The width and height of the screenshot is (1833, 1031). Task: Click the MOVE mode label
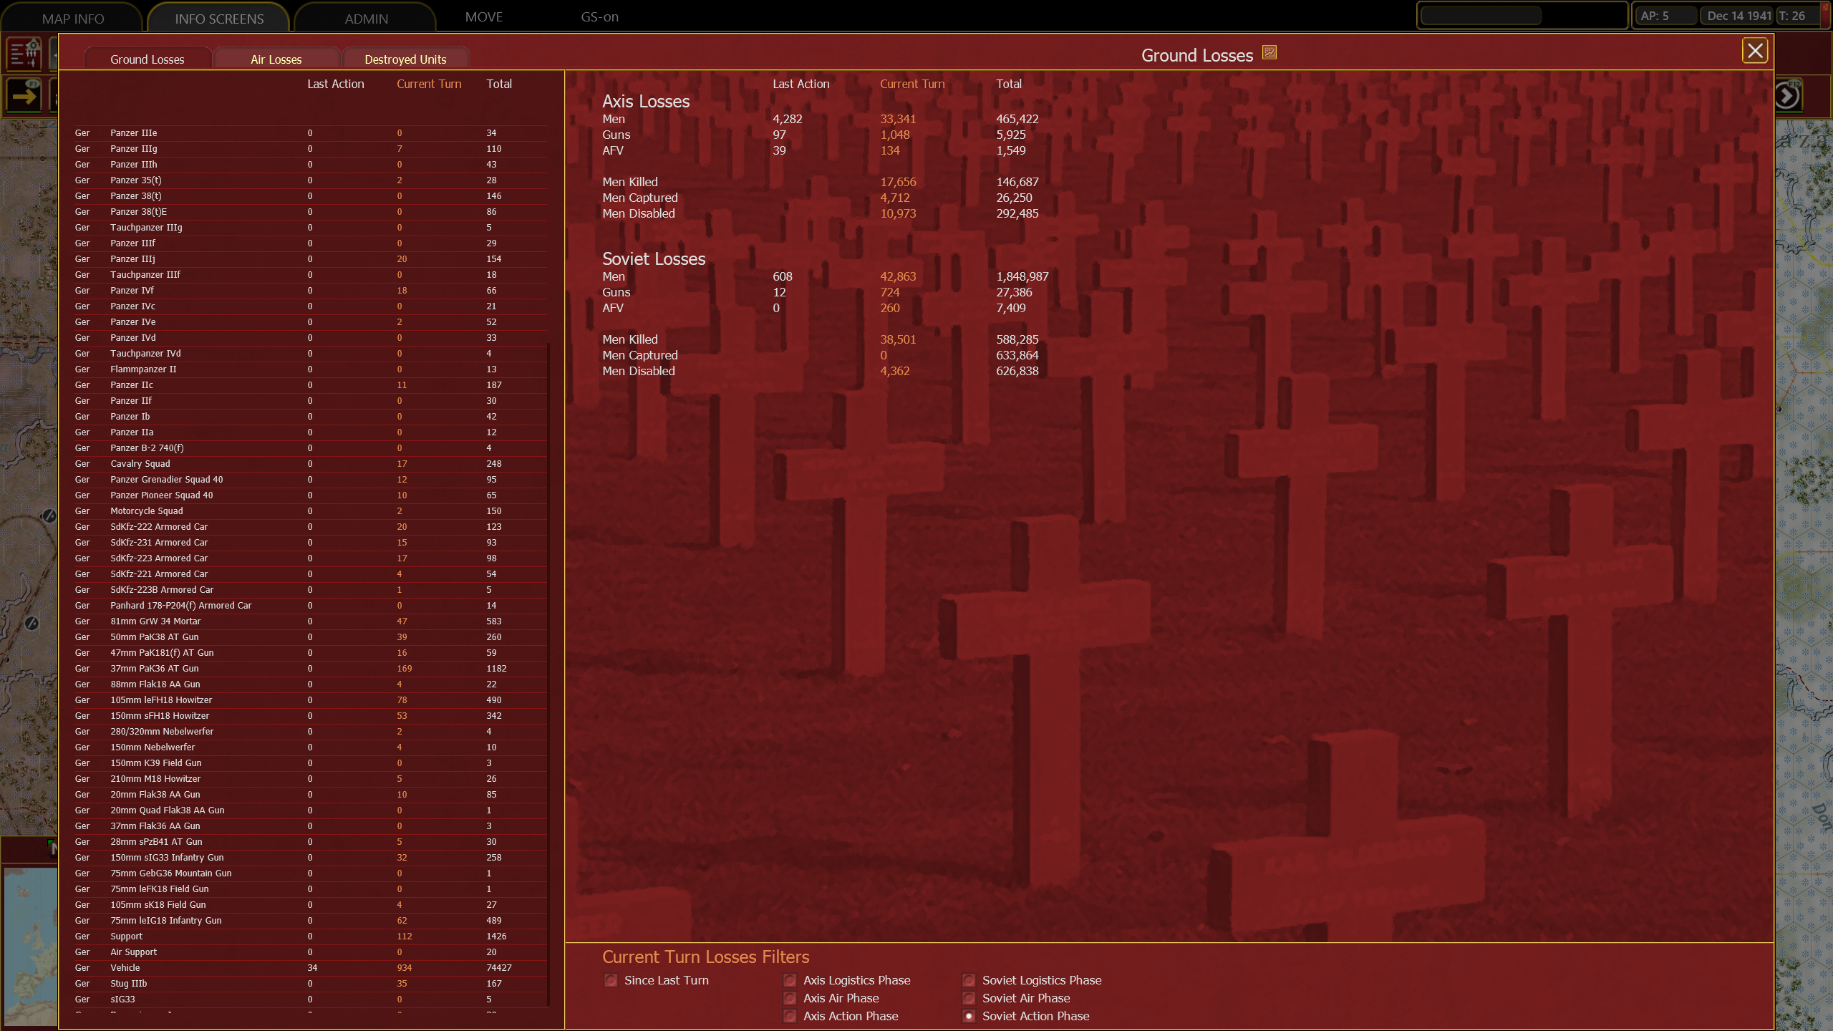tap(484, 16)
